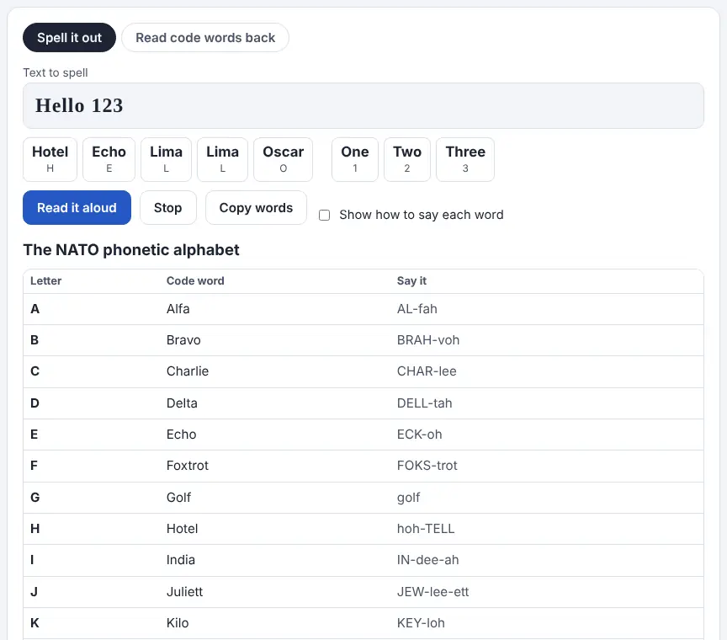Click the code word Charlie in table
Image resolution: width=727 pixels, height=640 pixels.
click(x=188, y=371)
